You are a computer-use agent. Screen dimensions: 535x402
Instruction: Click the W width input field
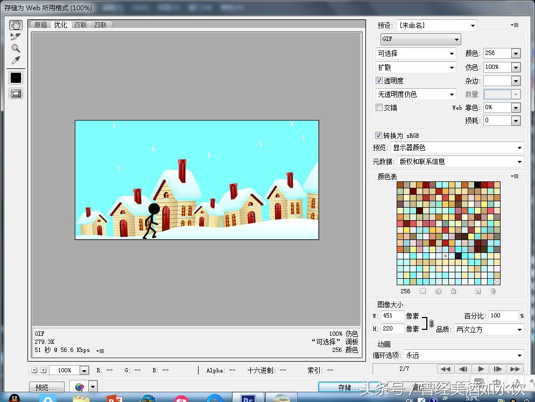[x=392, y=316]
